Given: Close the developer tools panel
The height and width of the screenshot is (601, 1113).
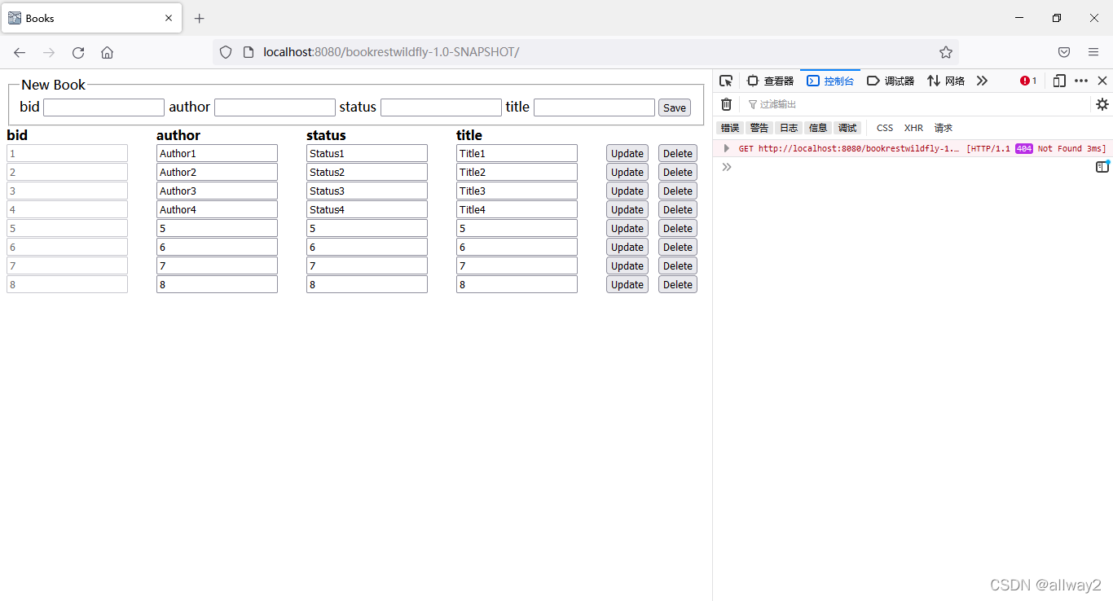Looking at the screenshot, I should (1102, 81).
